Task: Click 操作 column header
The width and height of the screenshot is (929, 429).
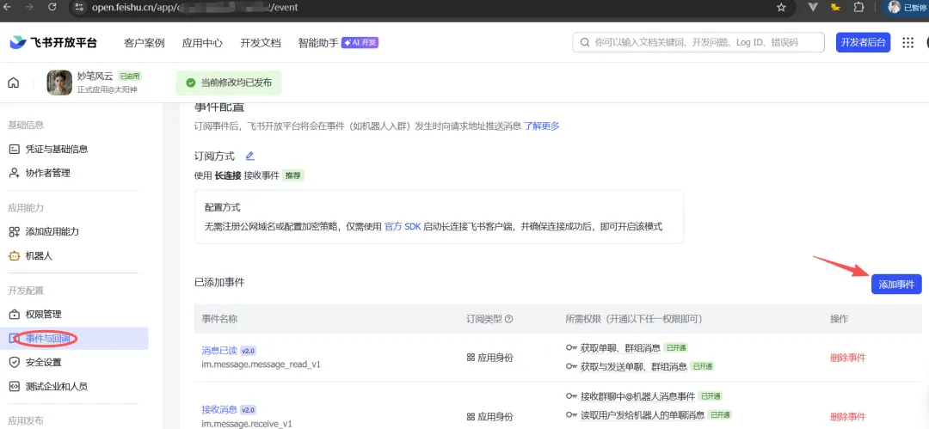Action: 839,319
